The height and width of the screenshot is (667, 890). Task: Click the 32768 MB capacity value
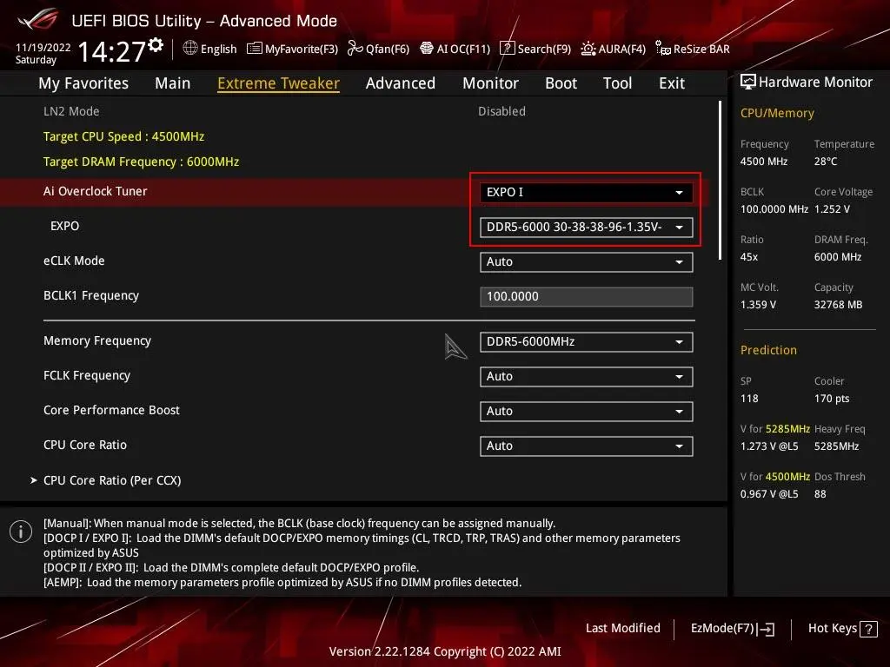click(x=838, y=305)
